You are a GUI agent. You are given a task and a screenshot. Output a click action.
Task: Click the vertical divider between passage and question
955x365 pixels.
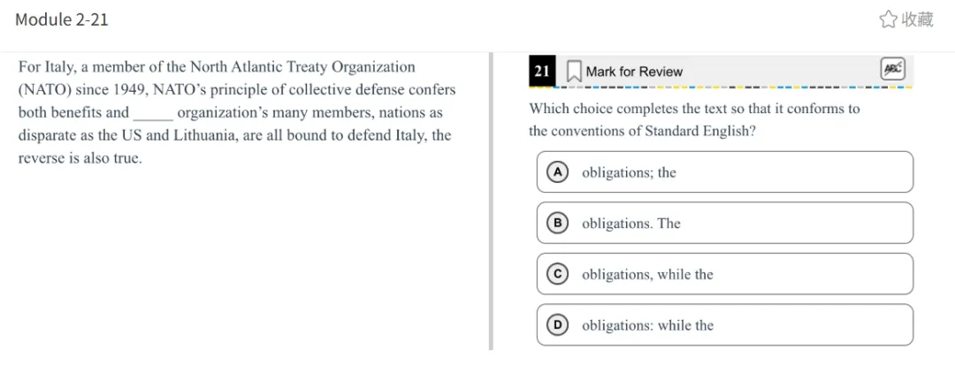pos(491,202)
